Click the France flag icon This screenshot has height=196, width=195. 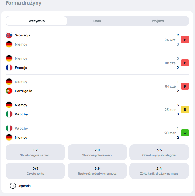[x=9, y=68]
